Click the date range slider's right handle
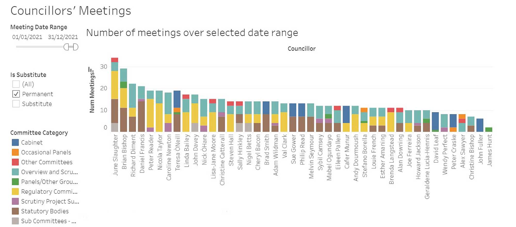This screenshot has height=227, width=516. click(x=75, y=47)
